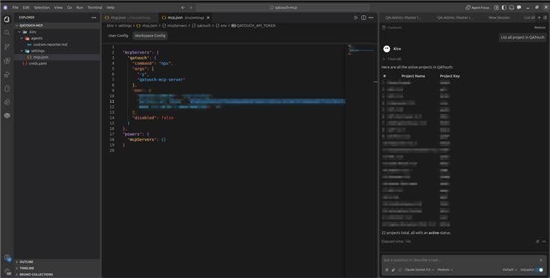Viewport: 550px width, 278px height.
Task: Collapse the QATOUCH-MCP root folder
Action: [17, 25]
